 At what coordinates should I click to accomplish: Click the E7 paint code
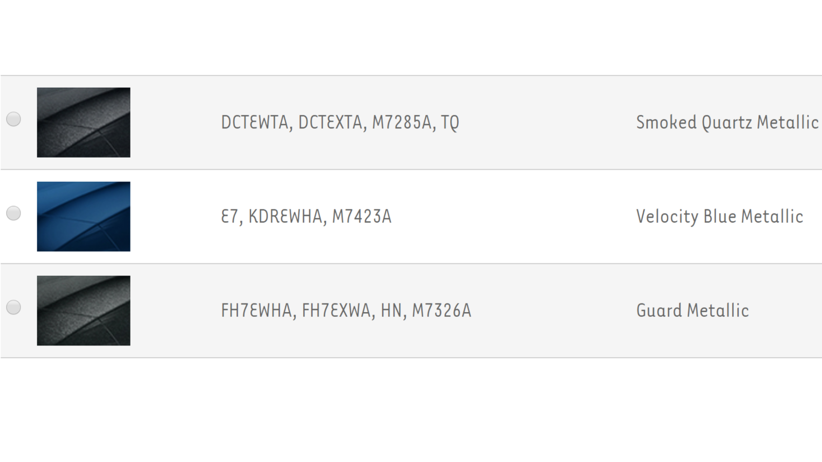click(x=229, y=216)
